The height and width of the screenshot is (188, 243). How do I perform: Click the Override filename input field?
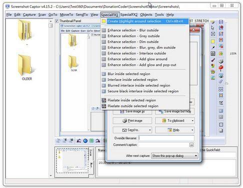166,138
